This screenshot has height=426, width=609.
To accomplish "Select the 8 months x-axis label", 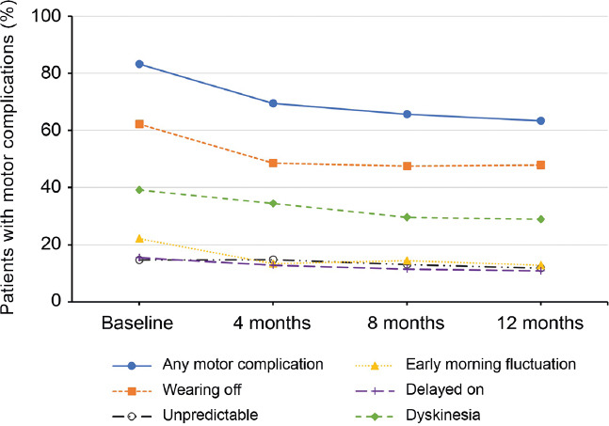I will (408, 324).
